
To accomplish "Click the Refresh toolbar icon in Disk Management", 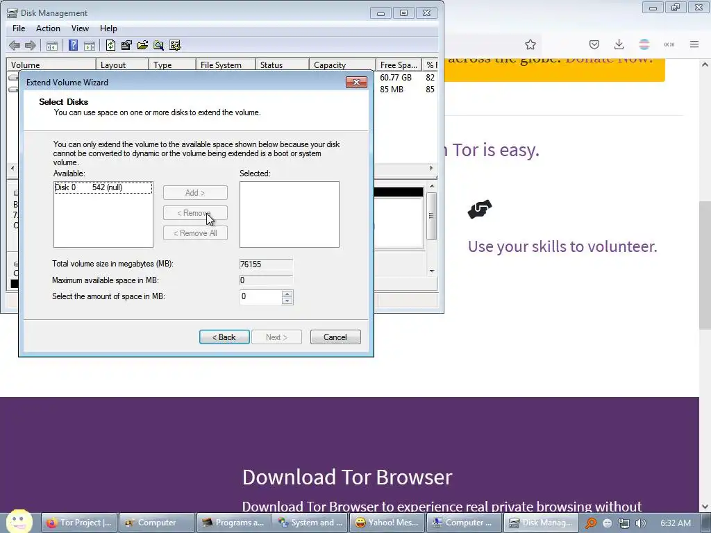I will (x=110, y=45).
